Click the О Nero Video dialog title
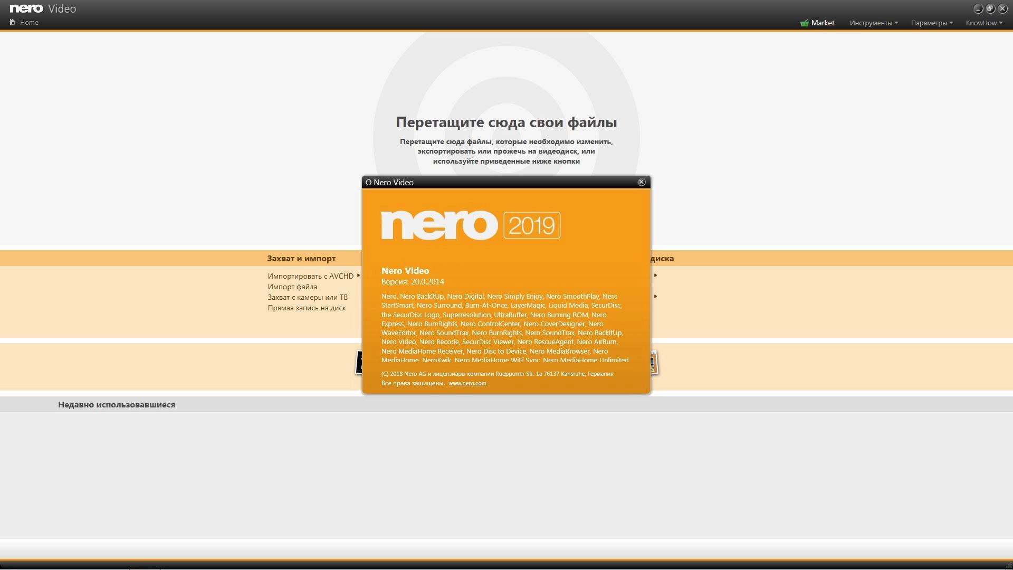The image size is (1013, 570). coord(389,182)
